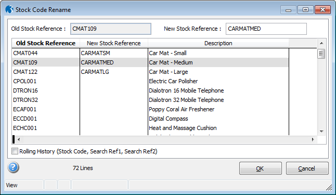
Task: Click the CARMATMED cell in the list
Action: pos(114,62)
